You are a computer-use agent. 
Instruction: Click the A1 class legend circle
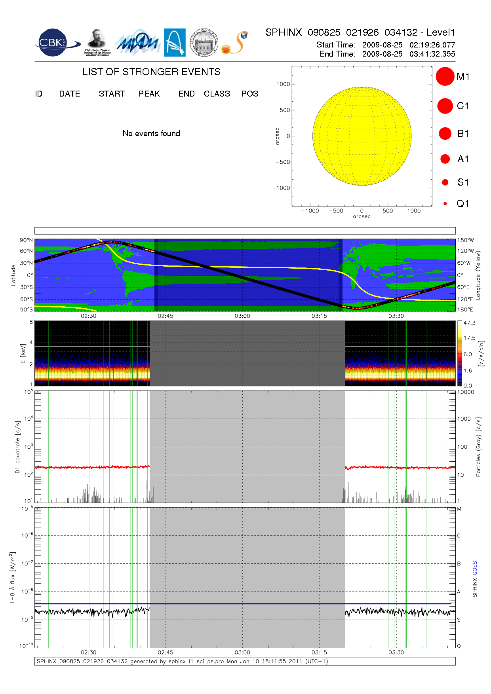point(445,159)
